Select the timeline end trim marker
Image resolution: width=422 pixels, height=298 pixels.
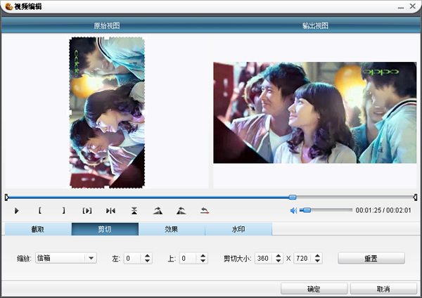click(x=415, y=197)
